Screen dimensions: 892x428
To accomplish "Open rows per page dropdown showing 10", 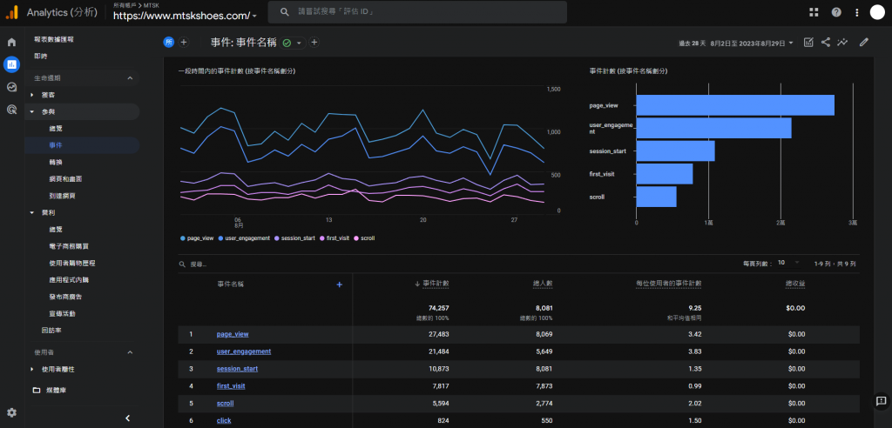I will point(787,263).
